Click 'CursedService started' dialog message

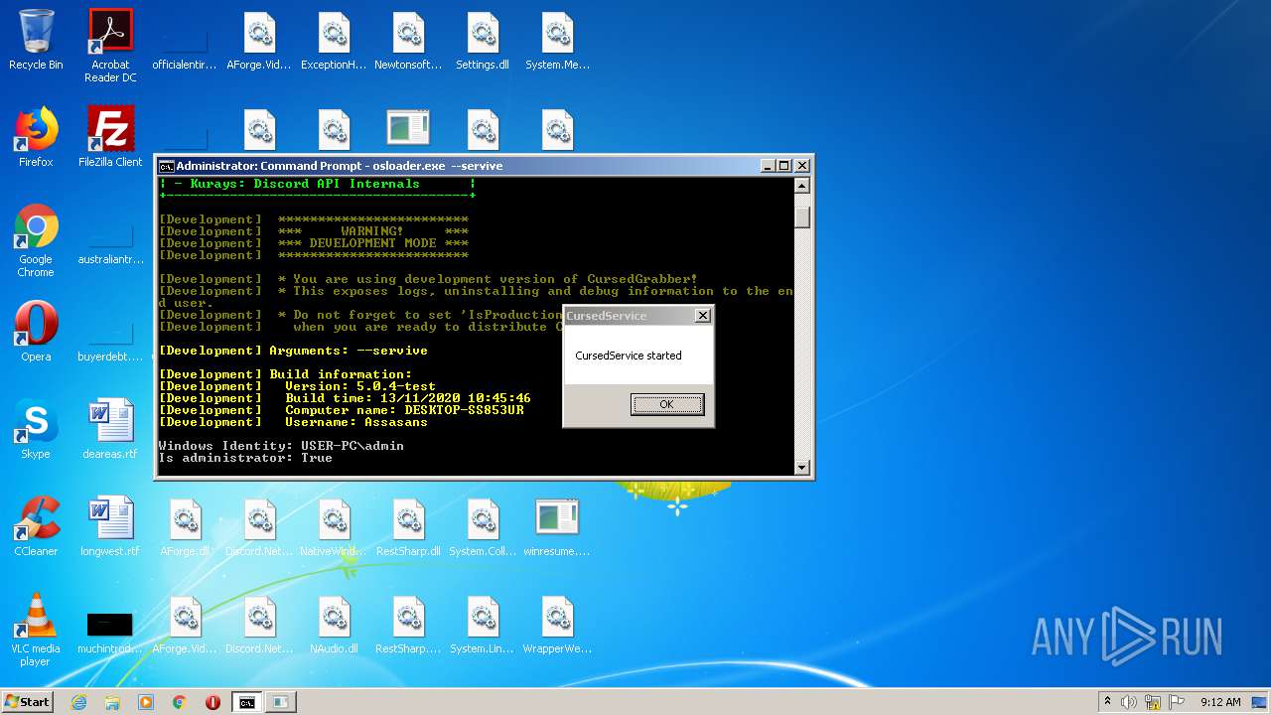pyautogui.click(x=629, y=356)
